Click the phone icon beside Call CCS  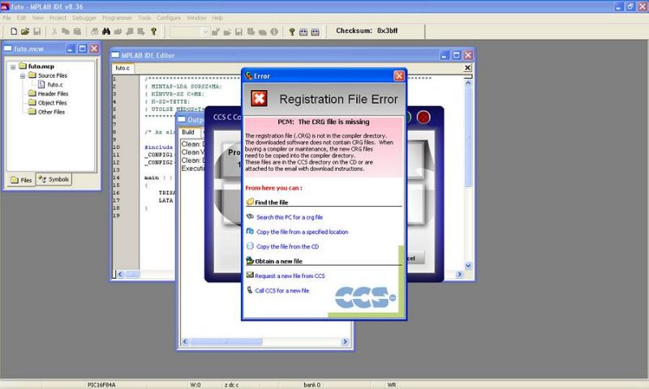[250, 290]
